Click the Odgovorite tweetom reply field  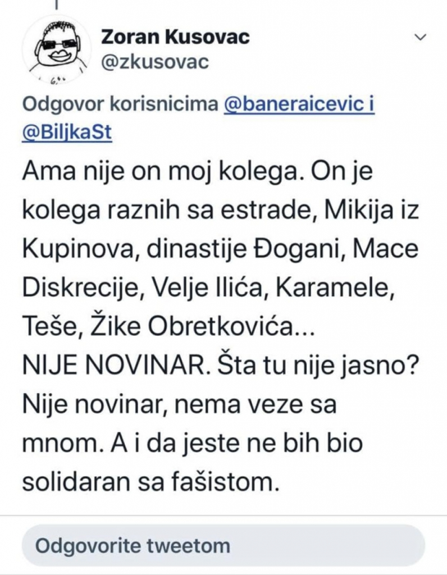pyautogui.click(x=223, y=544)
